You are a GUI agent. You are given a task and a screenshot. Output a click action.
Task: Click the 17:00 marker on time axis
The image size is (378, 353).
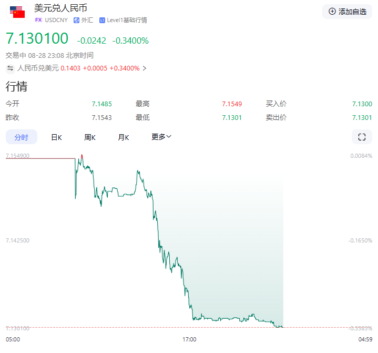[189, 339]
